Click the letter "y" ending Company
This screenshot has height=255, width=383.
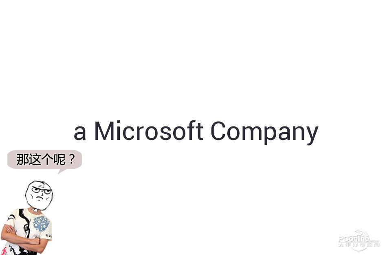point(312,135)
